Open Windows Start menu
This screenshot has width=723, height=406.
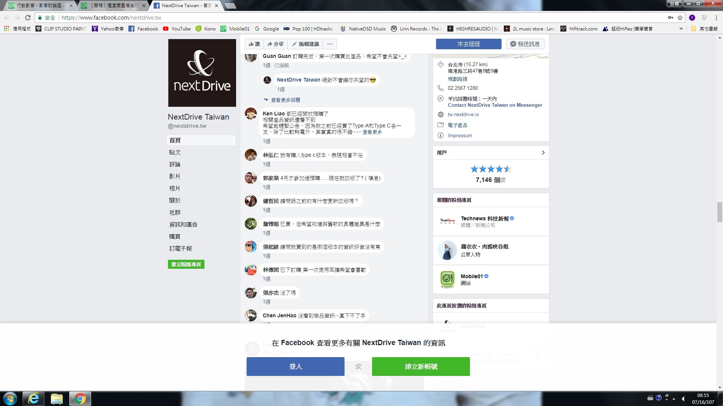point(10,398)
